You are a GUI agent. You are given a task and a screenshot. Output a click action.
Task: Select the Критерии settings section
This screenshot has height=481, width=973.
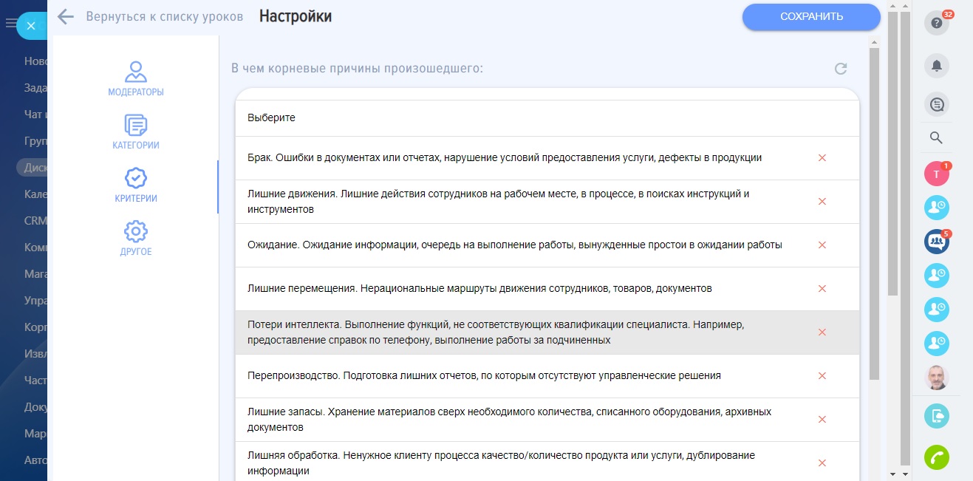point(136,185)
